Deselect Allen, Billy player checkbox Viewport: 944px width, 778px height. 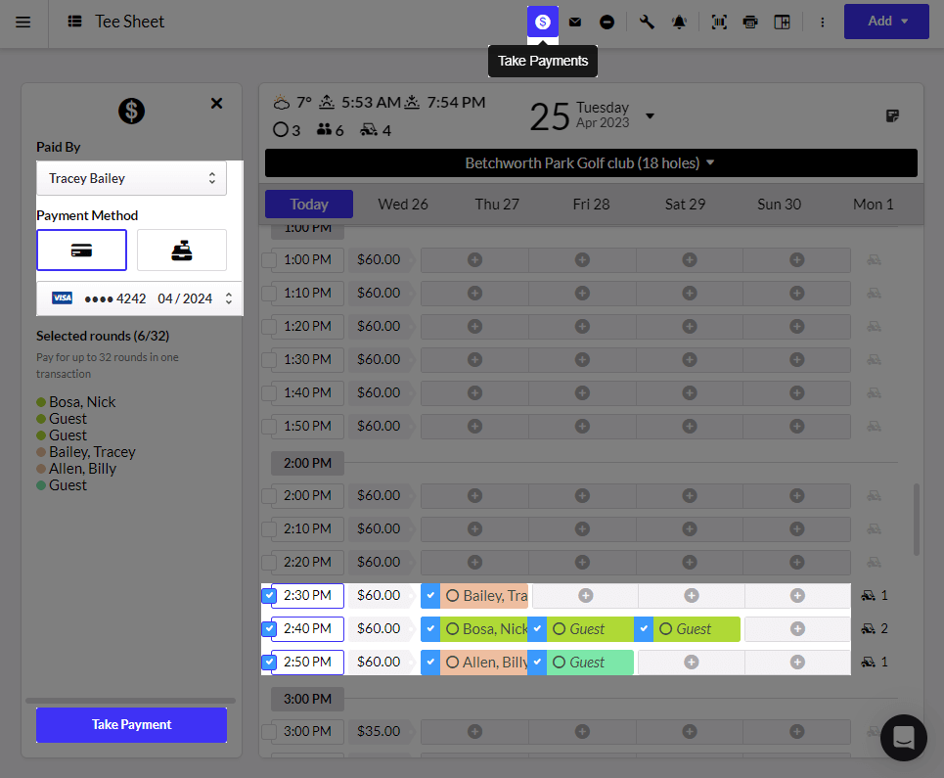[430, 663]
